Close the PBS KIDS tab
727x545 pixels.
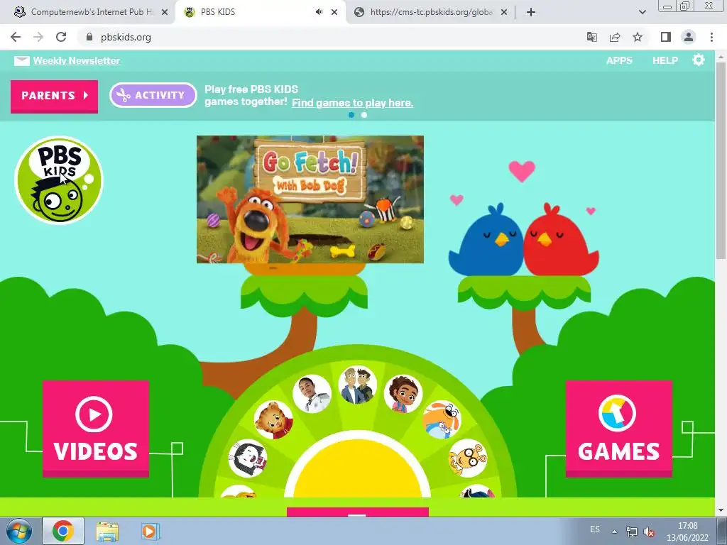[x=334, y=13]
